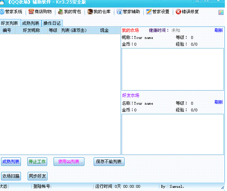
Task: Click the 管家系统 gear icon
Action: click(x=2, y=12)
